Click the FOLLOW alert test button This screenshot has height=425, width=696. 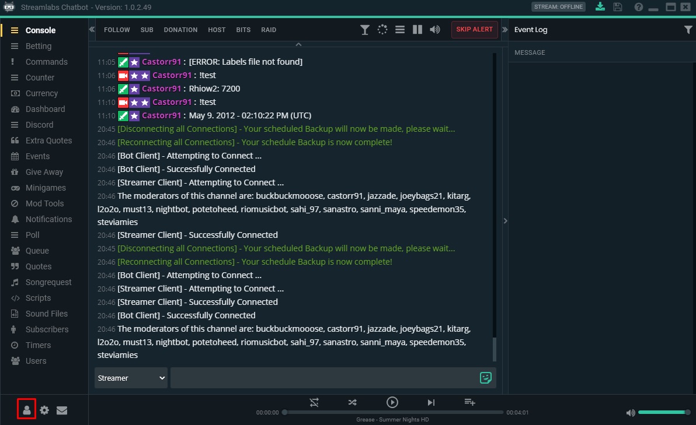click(x=116, y=30)
